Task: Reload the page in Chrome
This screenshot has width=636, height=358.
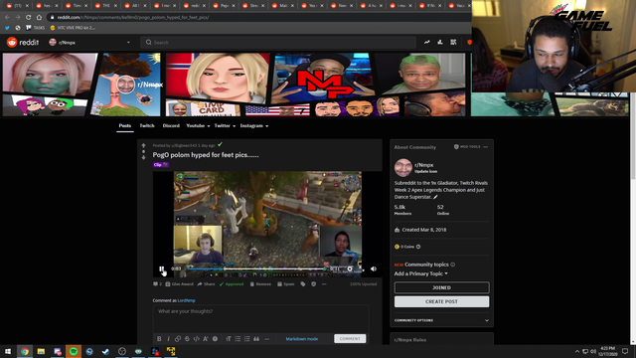Action: (x=29, y=18)
